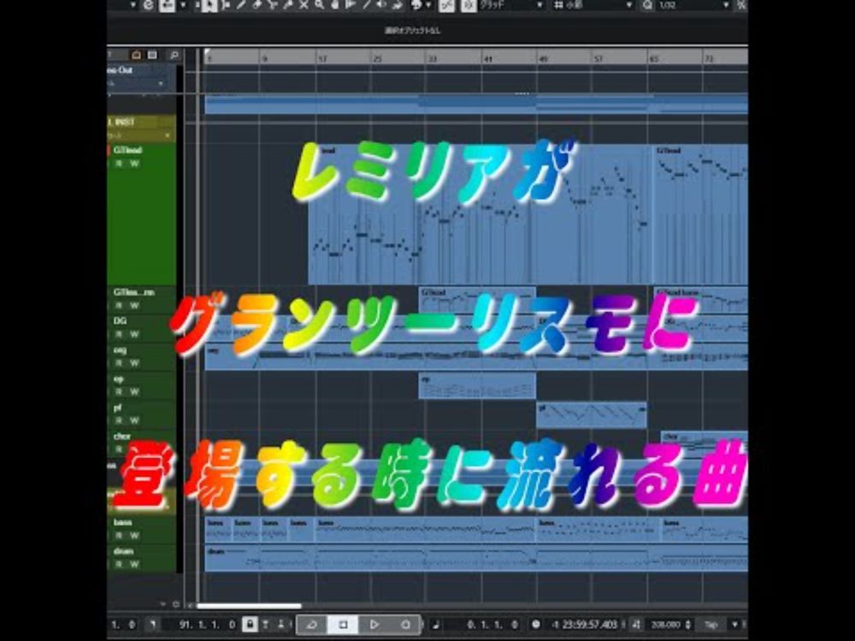This screenshot has height=641, width=855.
Task: Click the Tap tempo button
Action: pyautogui.click(x=711, y=625)
